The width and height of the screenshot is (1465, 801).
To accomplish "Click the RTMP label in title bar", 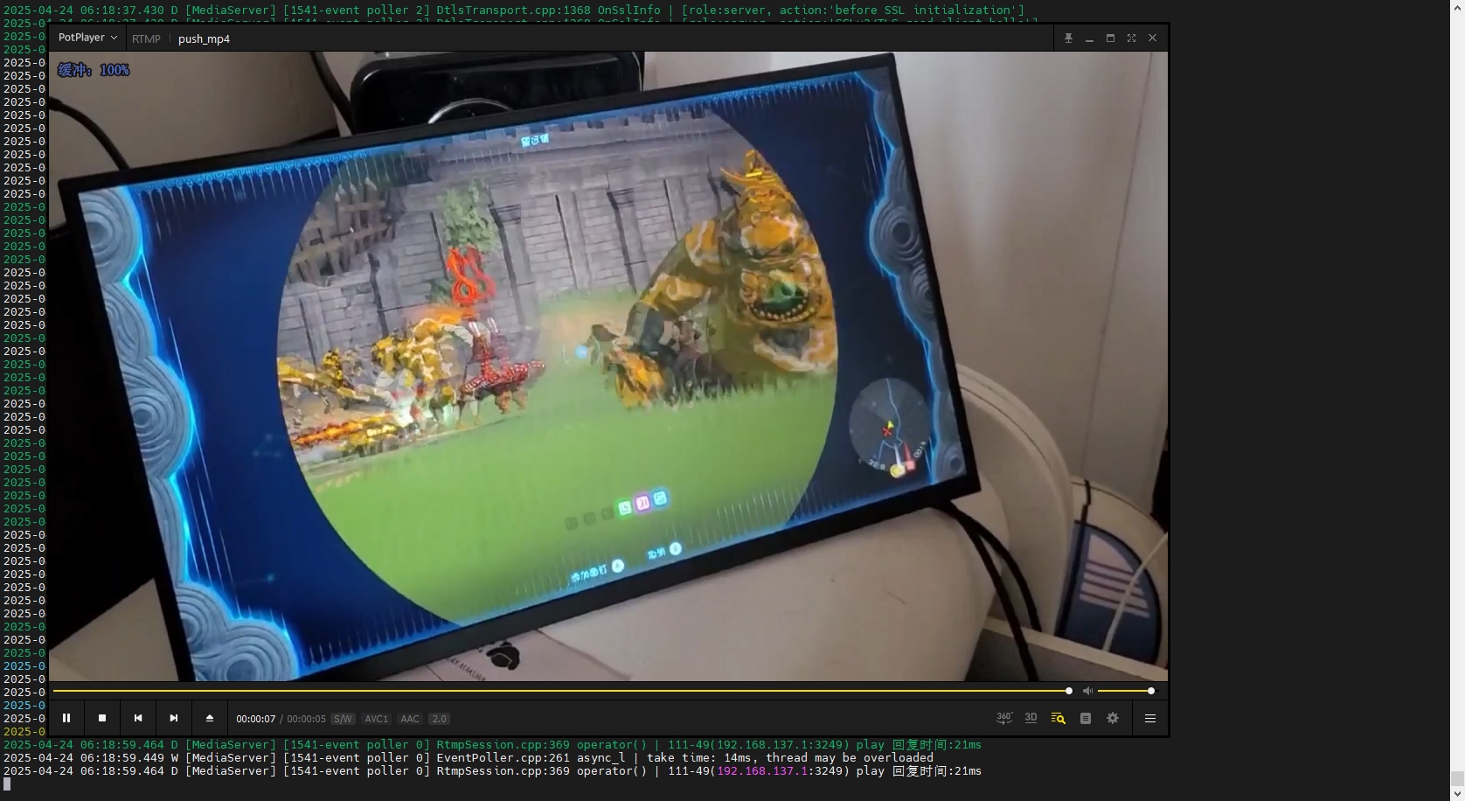I will click(146, 38).
